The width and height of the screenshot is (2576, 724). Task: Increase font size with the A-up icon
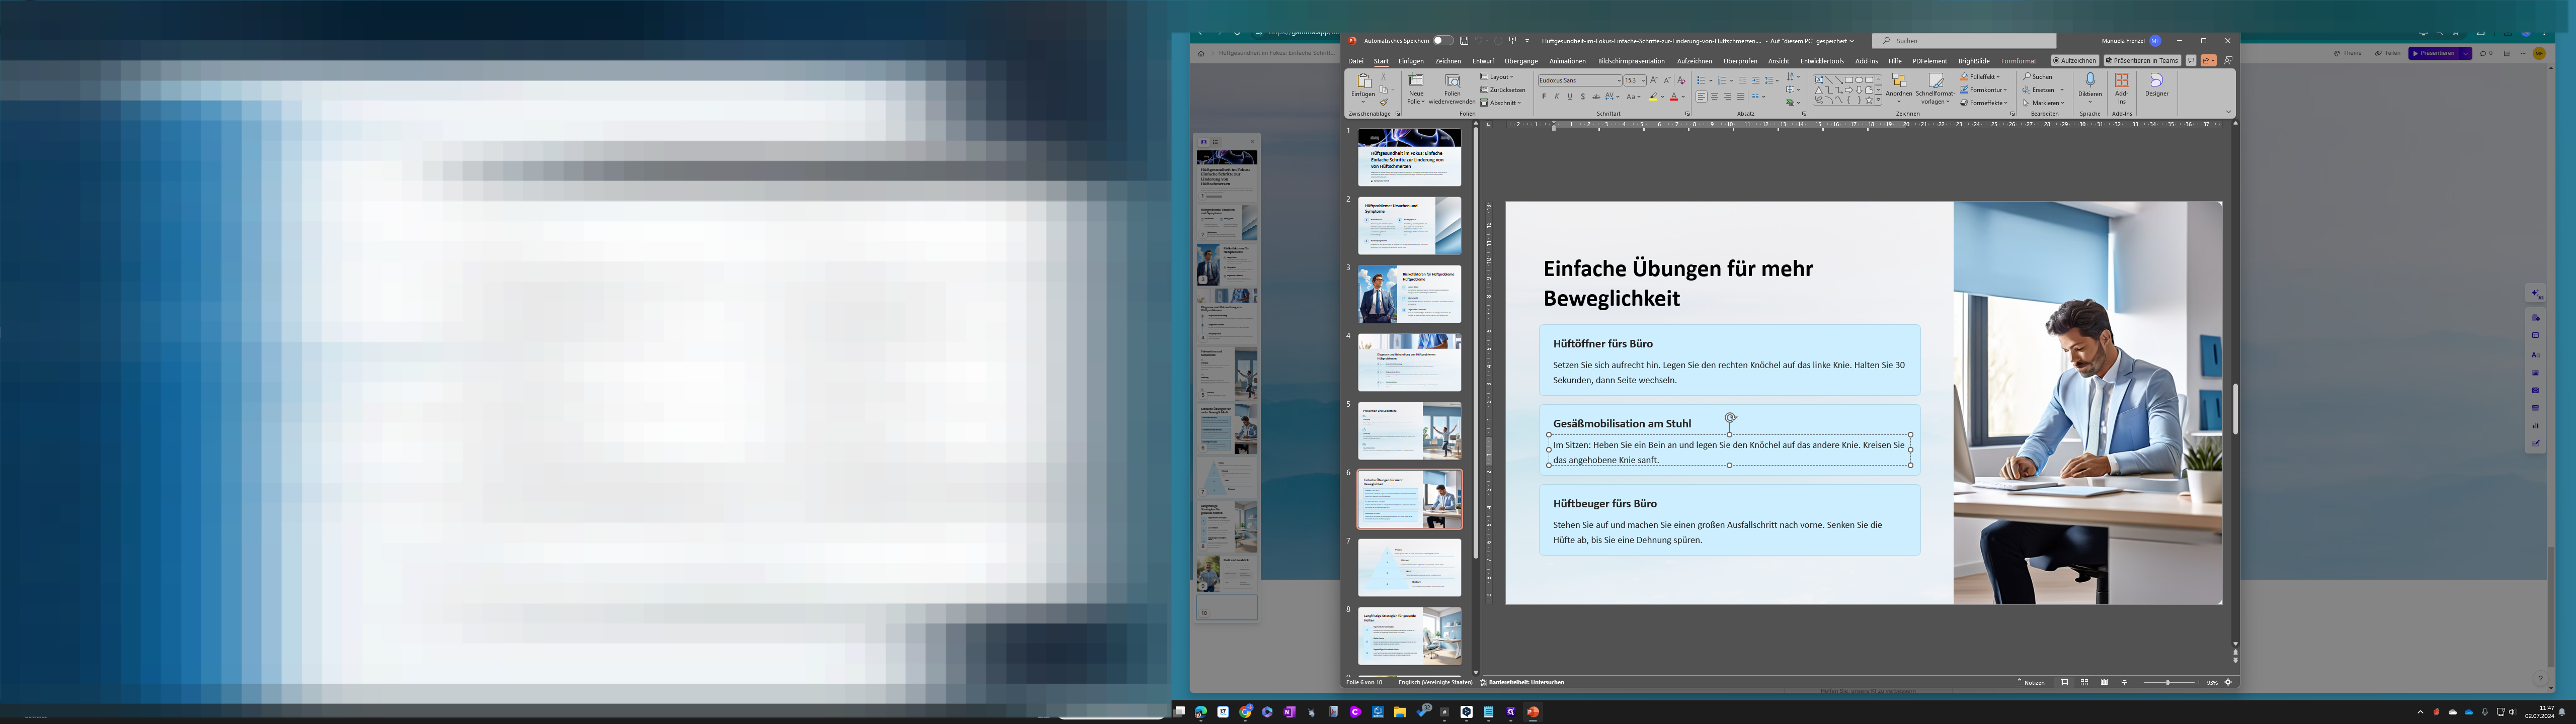[1654, 80]
